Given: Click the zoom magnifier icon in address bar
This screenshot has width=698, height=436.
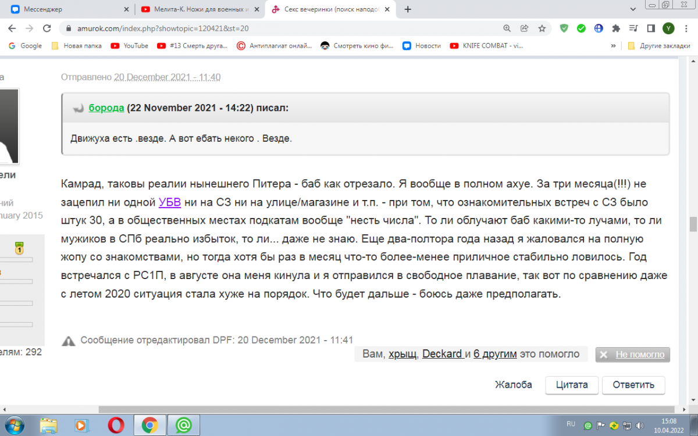Looking at the screenshot, I should 507,28.
